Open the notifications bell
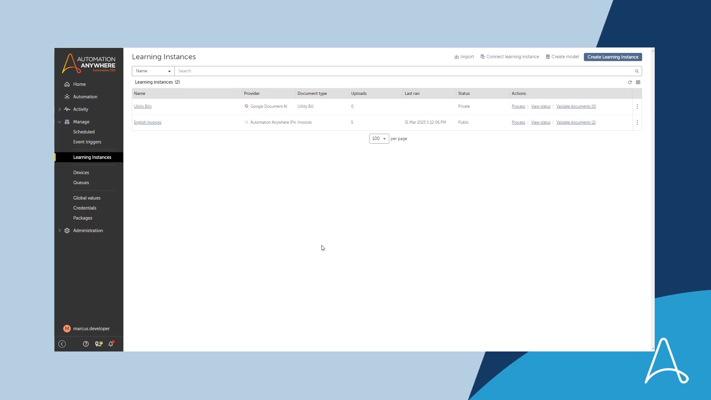Screen dimensions: 711x400 click(111, 344)
